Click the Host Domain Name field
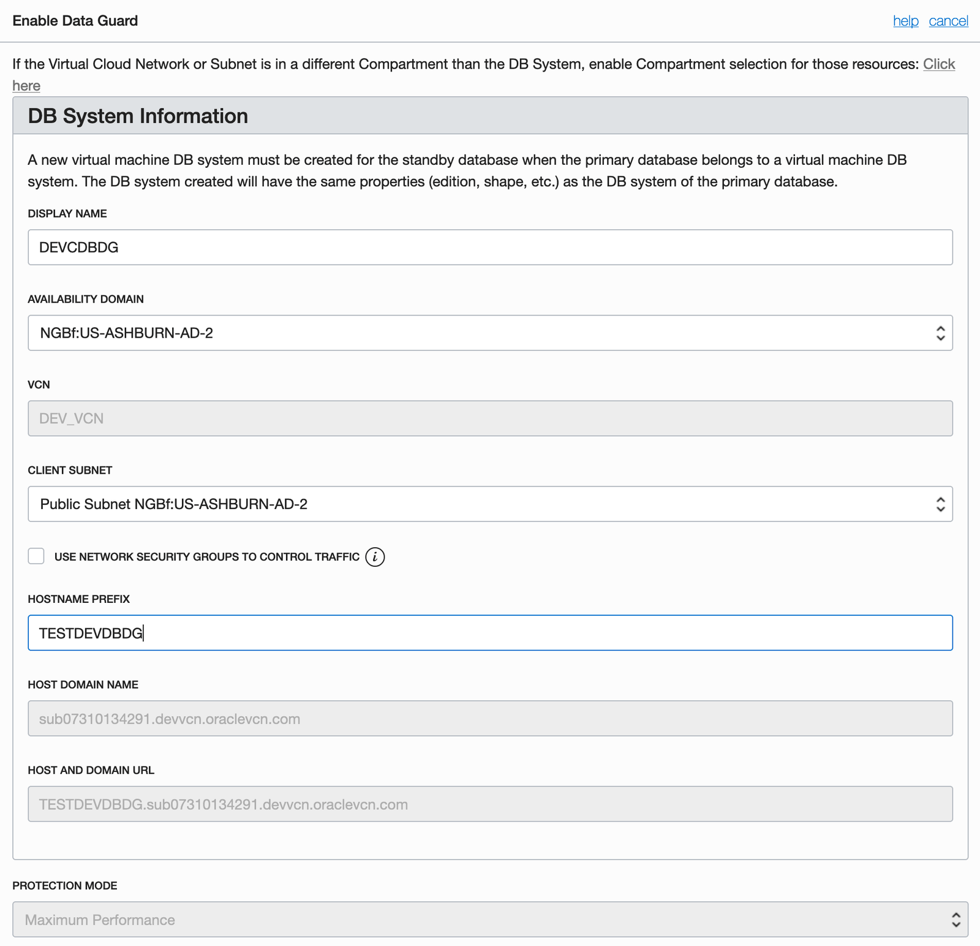 [490, 719]
